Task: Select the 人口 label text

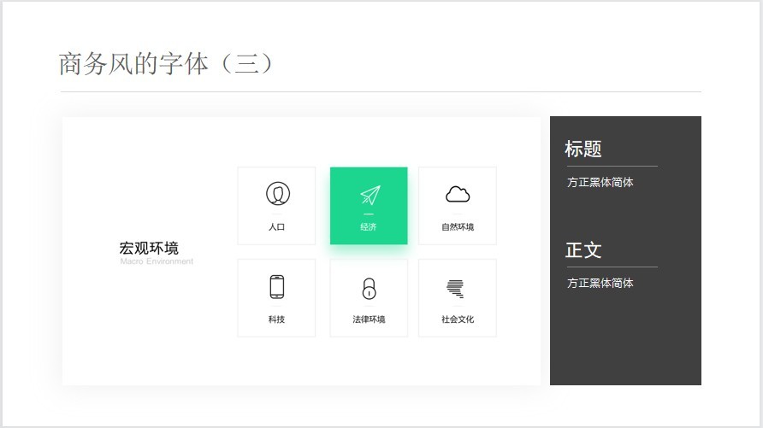Action: pos(277,227)
